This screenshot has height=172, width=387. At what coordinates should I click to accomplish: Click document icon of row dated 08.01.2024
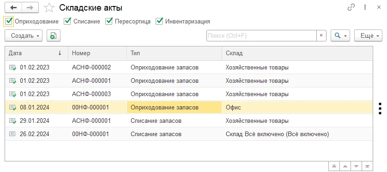tap(13, 107)
